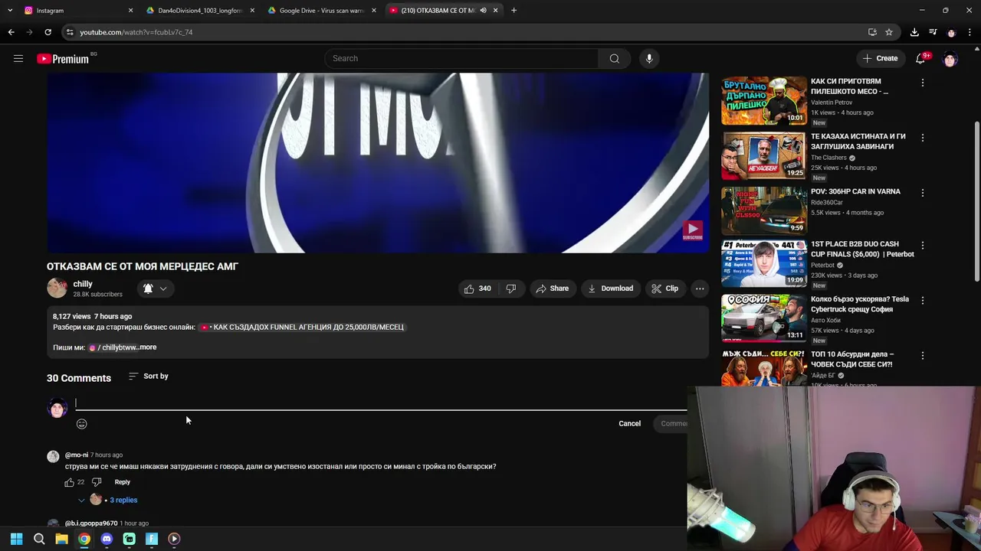Open the funnel agency video link in description
The height and width of the screenshot is (551, 981).
302,328
